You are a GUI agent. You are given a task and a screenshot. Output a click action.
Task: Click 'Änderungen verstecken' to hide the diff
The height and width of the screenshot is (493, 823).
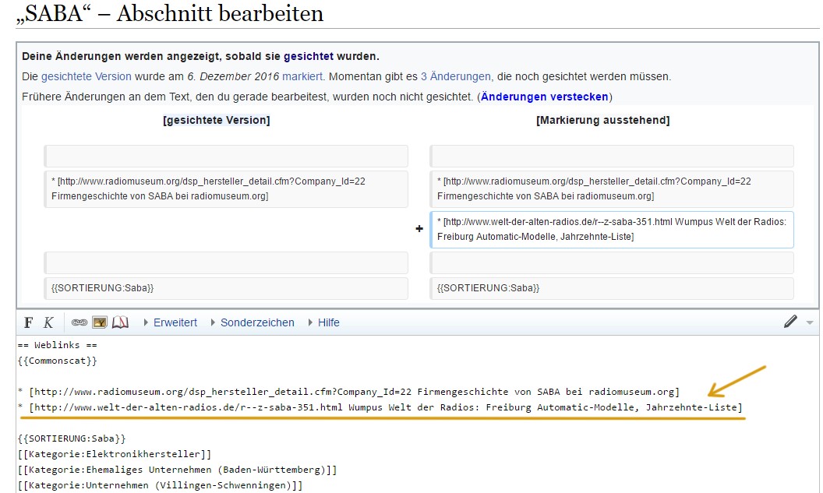coord(545,97)
